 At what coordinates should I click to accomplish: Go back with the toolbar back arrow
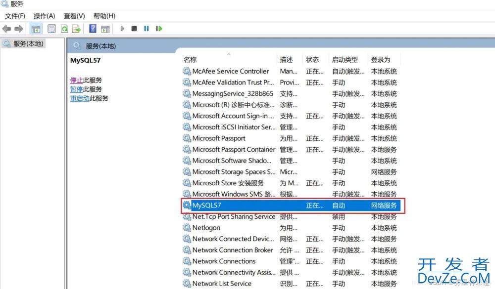click(6, 29)
